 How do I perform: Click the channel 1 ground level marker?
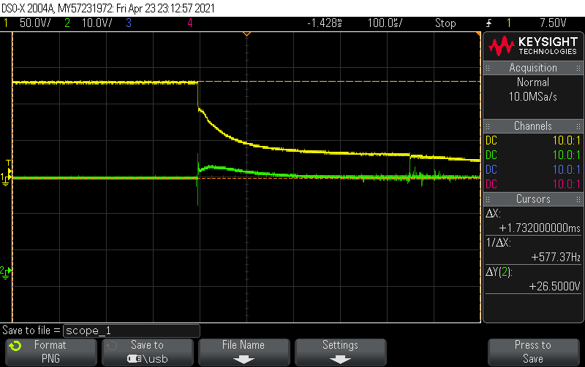[6, 178]
